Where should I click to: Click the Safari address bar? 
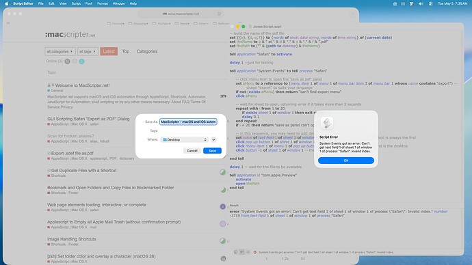(181, 14)
